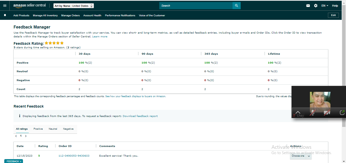Click the feedback rating stars
This screenshot has height=163, width=346.
pyautogui.click(x=54, y=43)
